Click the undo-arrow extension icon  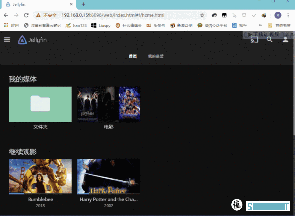214,15
